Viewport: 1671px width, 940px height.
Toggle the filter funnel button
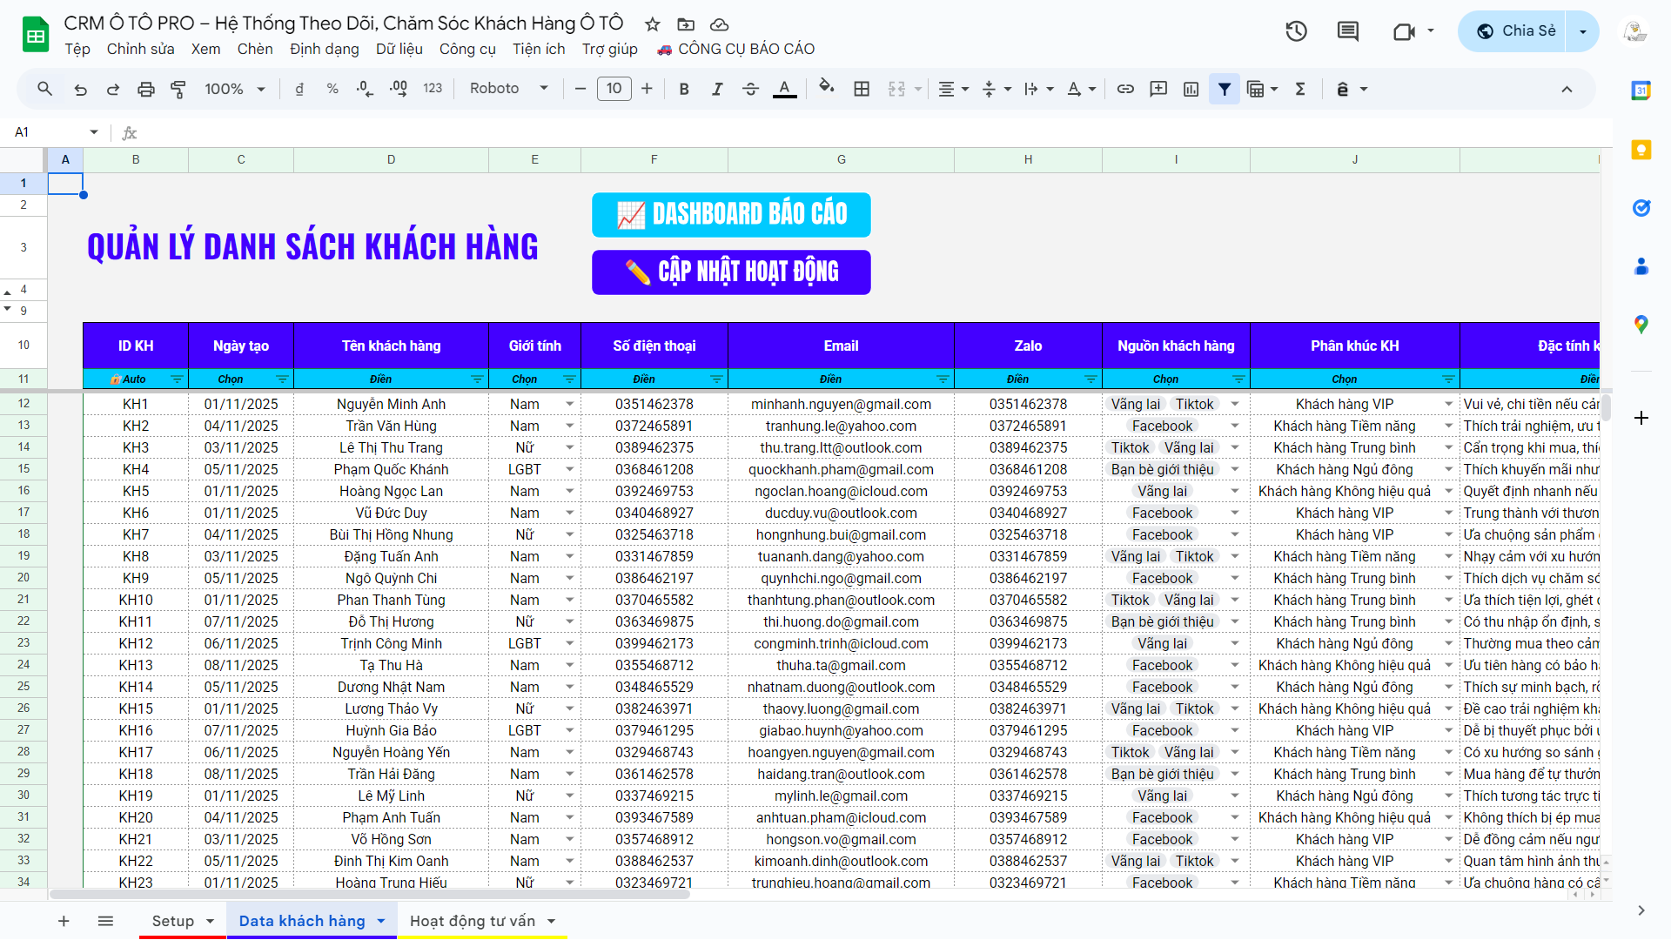point(1225,89)
